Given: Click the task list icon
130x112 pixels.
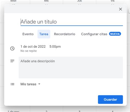Looking at the screenshot, I should pos(12,84).
